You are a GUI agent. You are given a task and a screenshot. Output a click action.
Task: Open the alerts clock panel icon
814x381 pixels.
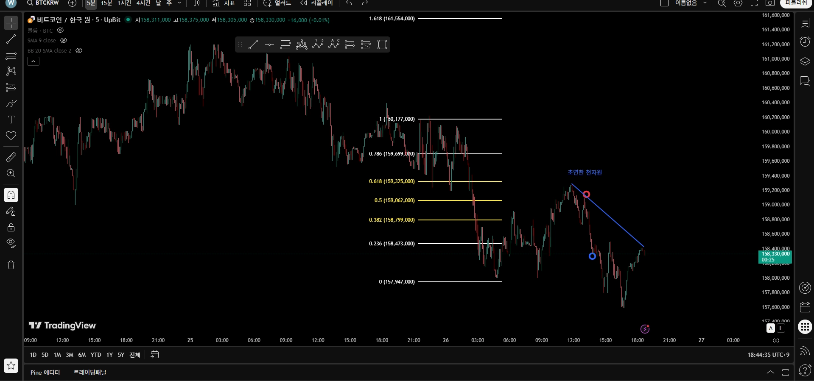pos(805,42)
